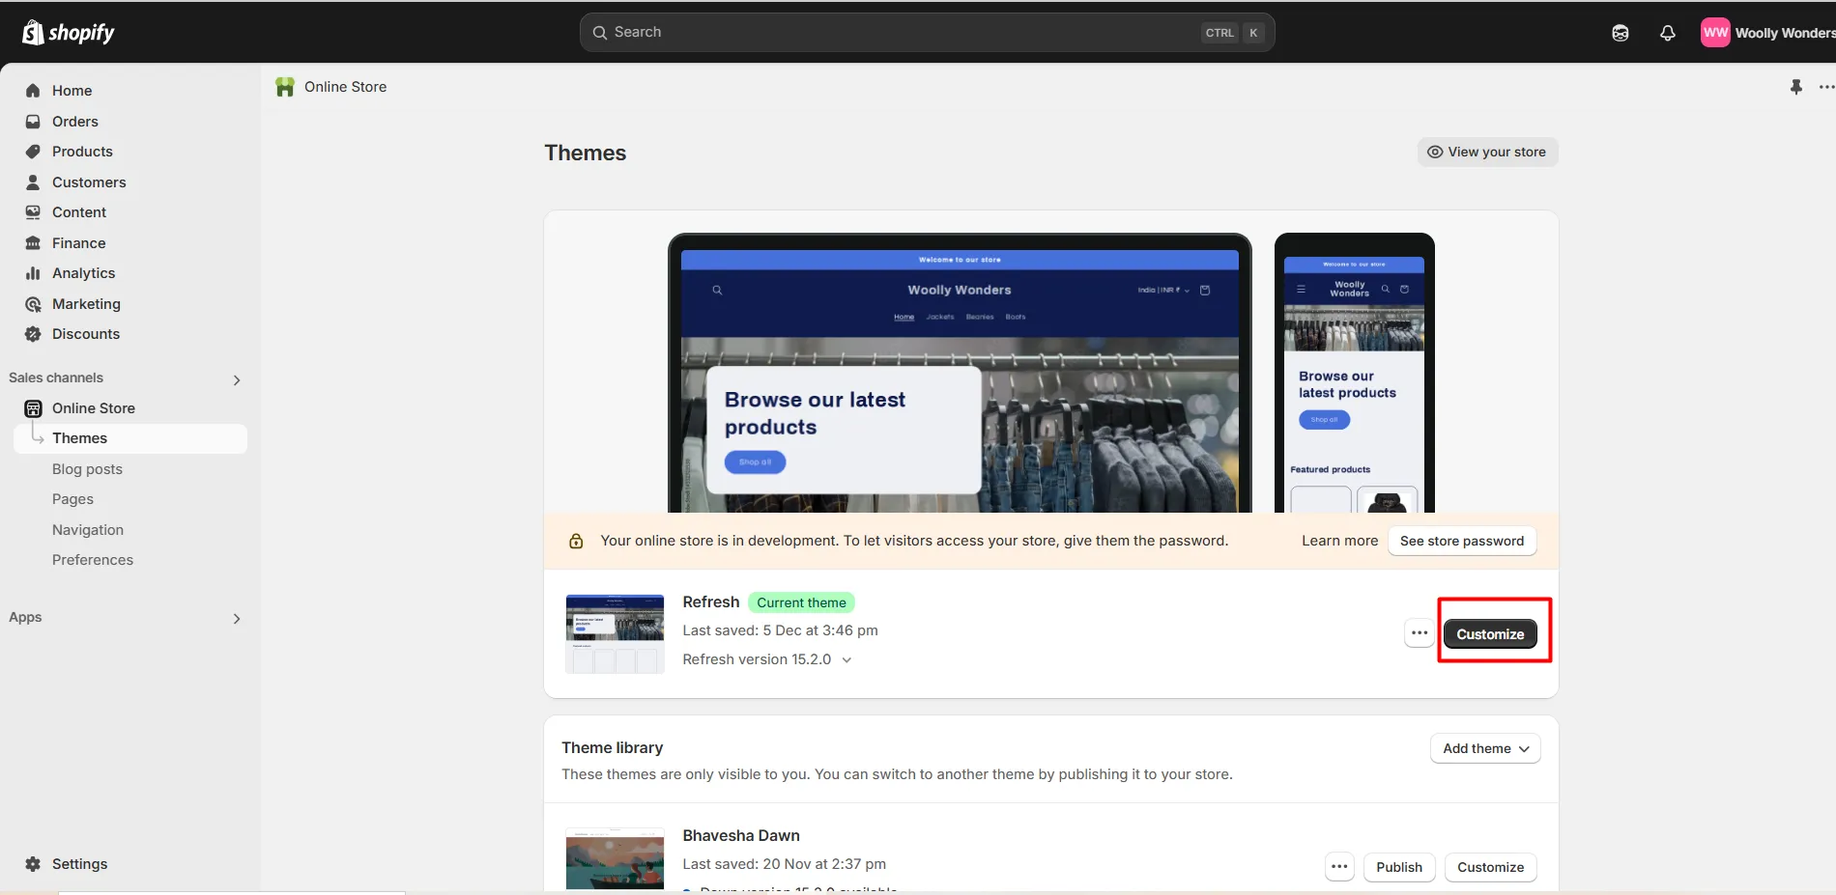1836x895 pixels.
Task: Expand the Sales channels section
Action: click(237, 379)
